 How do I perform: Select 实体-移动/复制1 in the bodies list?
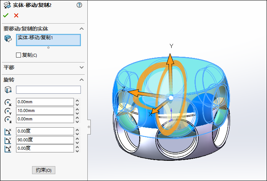click(35, 37)
